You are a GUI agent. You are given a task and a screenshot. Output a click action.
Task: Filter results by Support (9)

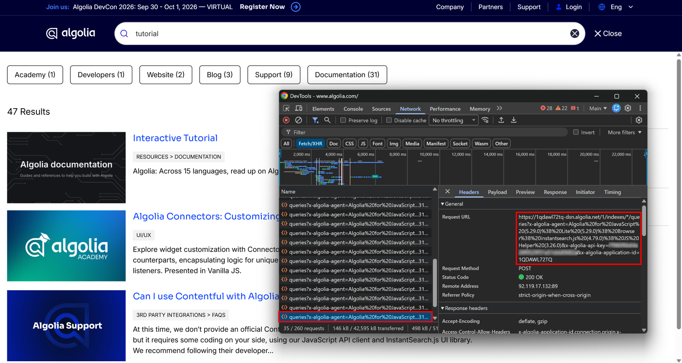[x=274, y=75]
